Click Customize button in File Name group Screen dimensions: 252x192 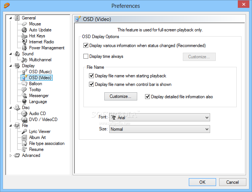tap(121, 96)
